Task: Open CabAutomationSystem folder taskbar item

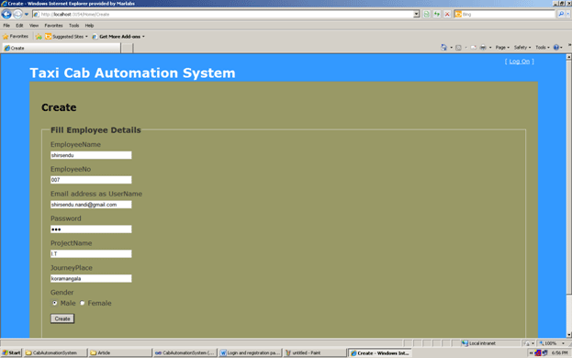Action: tap(55, 352)
